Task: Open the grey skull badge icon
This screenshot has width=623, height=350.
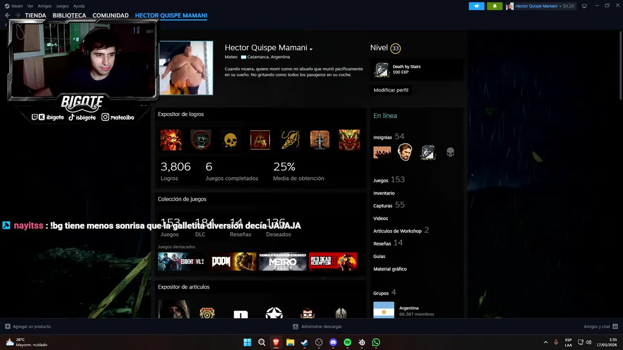Action: [450, 152]
